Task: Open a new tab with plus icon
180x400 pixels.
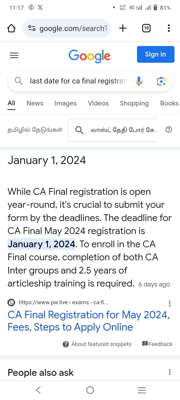Action: point(123,28)
